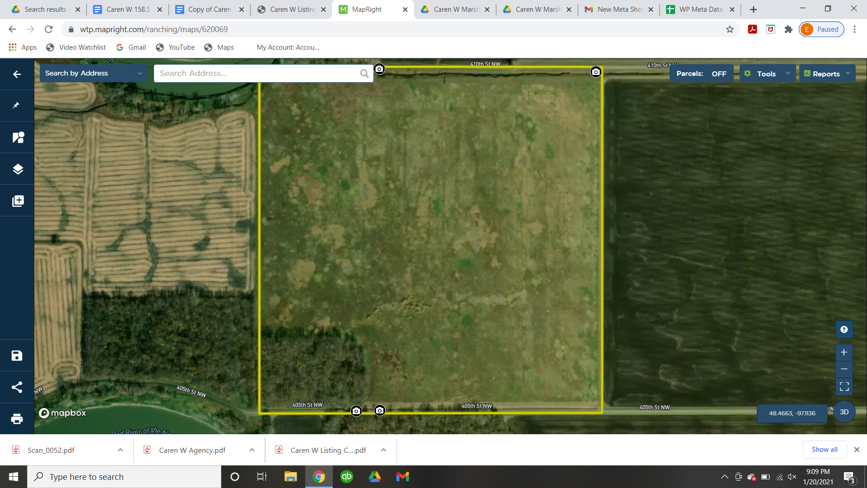This screenshot has height=488, width=867.
Task: Zoom in the map with the plus button
Action: [x=844, y=352]
